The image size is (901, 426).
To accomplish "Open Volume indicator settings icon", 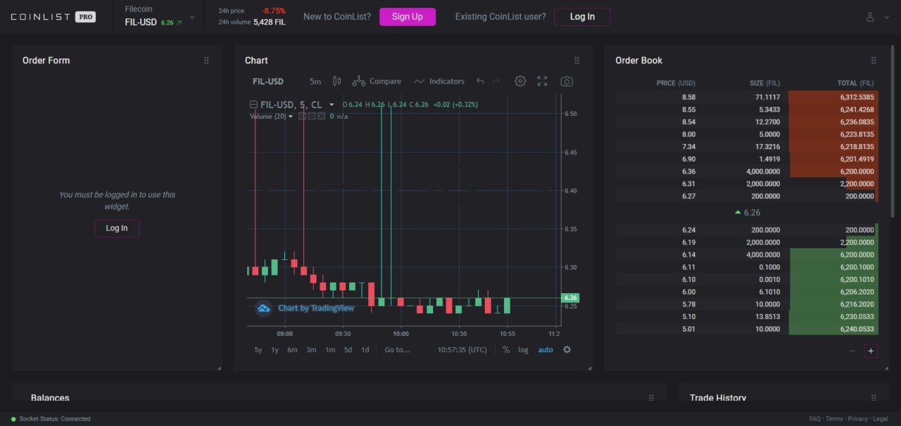I will point(312,116).
